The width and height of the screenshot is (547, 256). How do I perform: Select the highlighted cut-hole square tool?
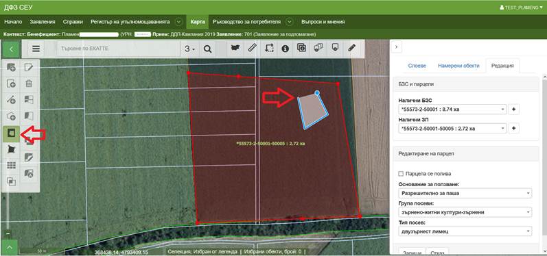click(12, 134)
